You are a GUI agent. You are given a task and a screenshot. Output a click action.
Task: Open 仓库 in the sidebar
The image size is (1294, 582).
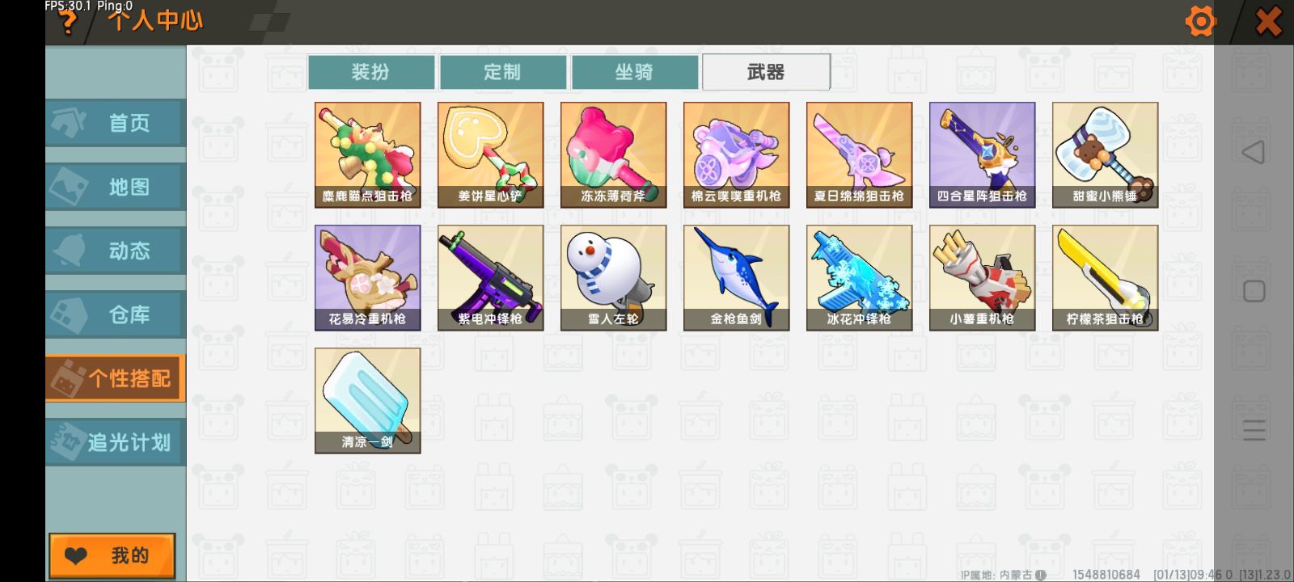point(116,314)
